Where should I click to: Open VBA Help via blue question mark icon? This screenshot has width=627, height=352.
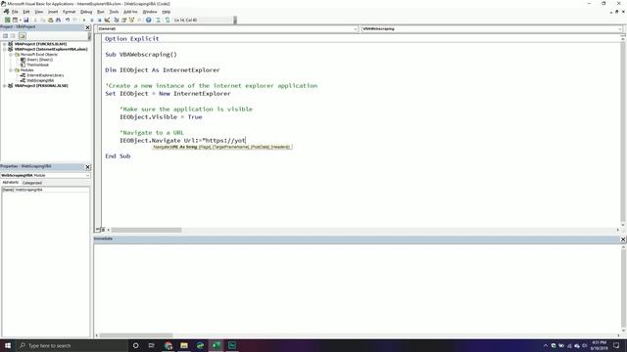(148, 20)
